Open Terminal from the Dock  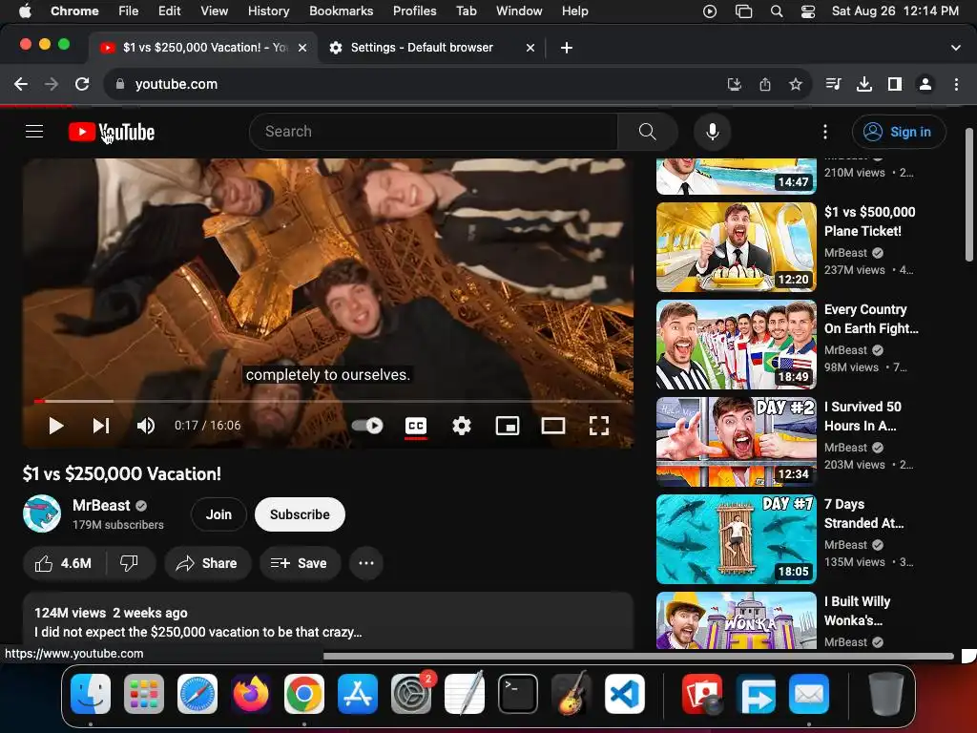(518, 694)
